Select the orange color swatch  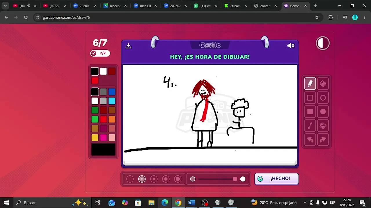(x=112, y=119)
